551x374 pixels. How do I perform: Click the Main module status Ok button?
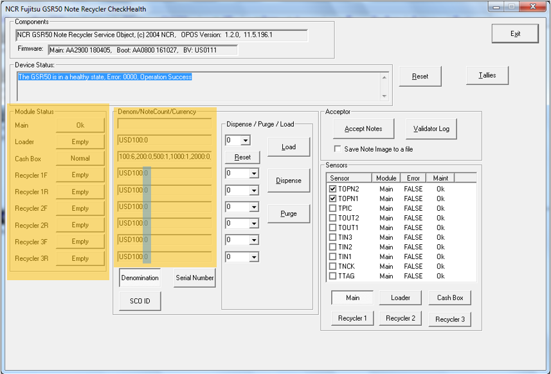tap(80, 125)
